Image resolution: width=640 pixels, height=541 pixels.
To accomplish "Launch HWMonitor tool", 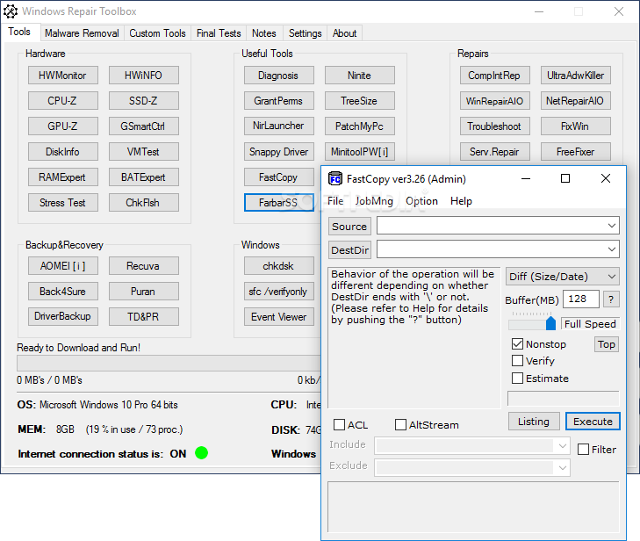I will (63, 76).
